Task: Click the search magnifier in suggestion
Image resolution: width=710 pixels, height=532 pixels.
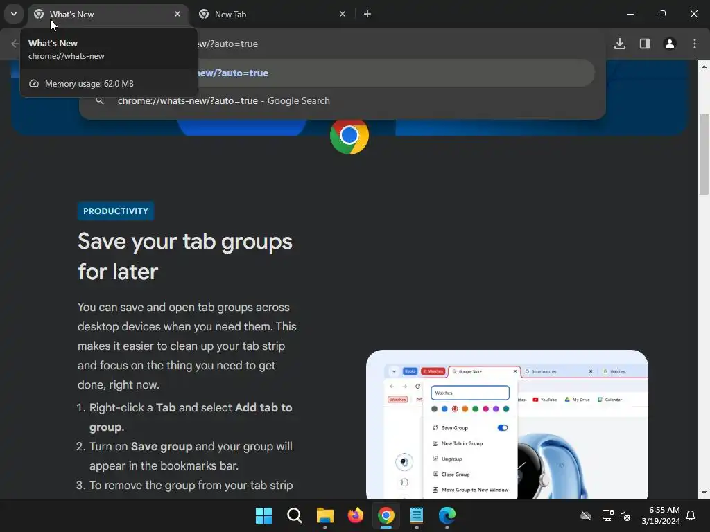Action: 100,101
